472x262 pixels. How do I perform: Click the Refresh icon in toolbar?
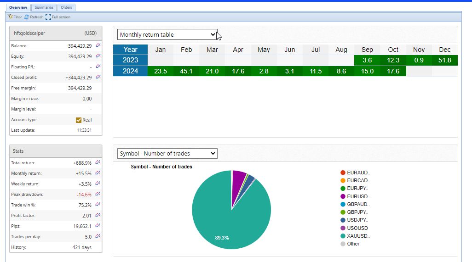tap(27, 17)
